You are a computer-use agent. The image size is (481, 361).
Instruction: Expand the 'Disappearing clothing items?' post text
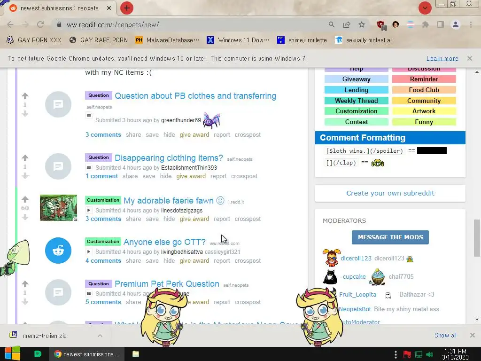coord(89,168)
